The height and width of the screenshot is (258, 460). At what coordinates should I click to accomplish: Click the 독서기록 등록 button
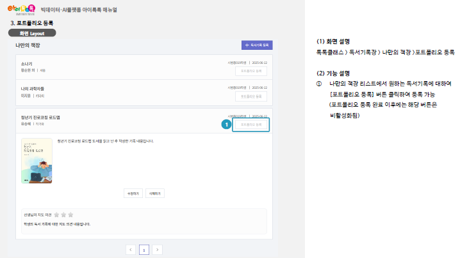pyautogui.click(x=257, y=45)
